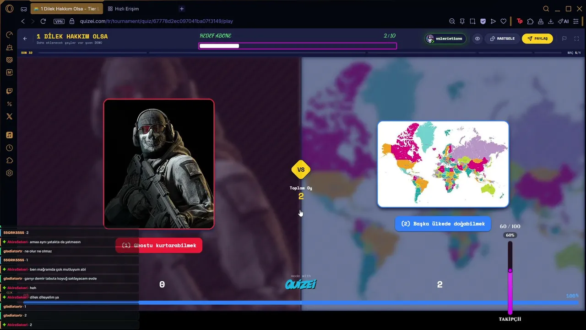Click the HEDEF ABONE goal progress bar
The image size is (586, 330).
coord(298,46)
